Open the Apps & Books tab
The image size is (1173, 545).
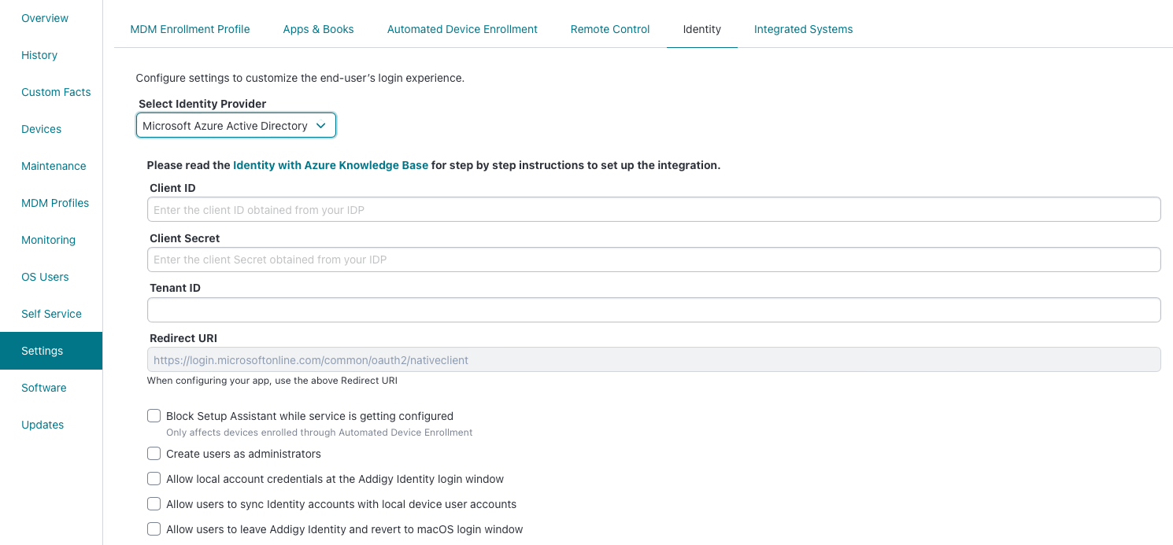pos(318,29)
